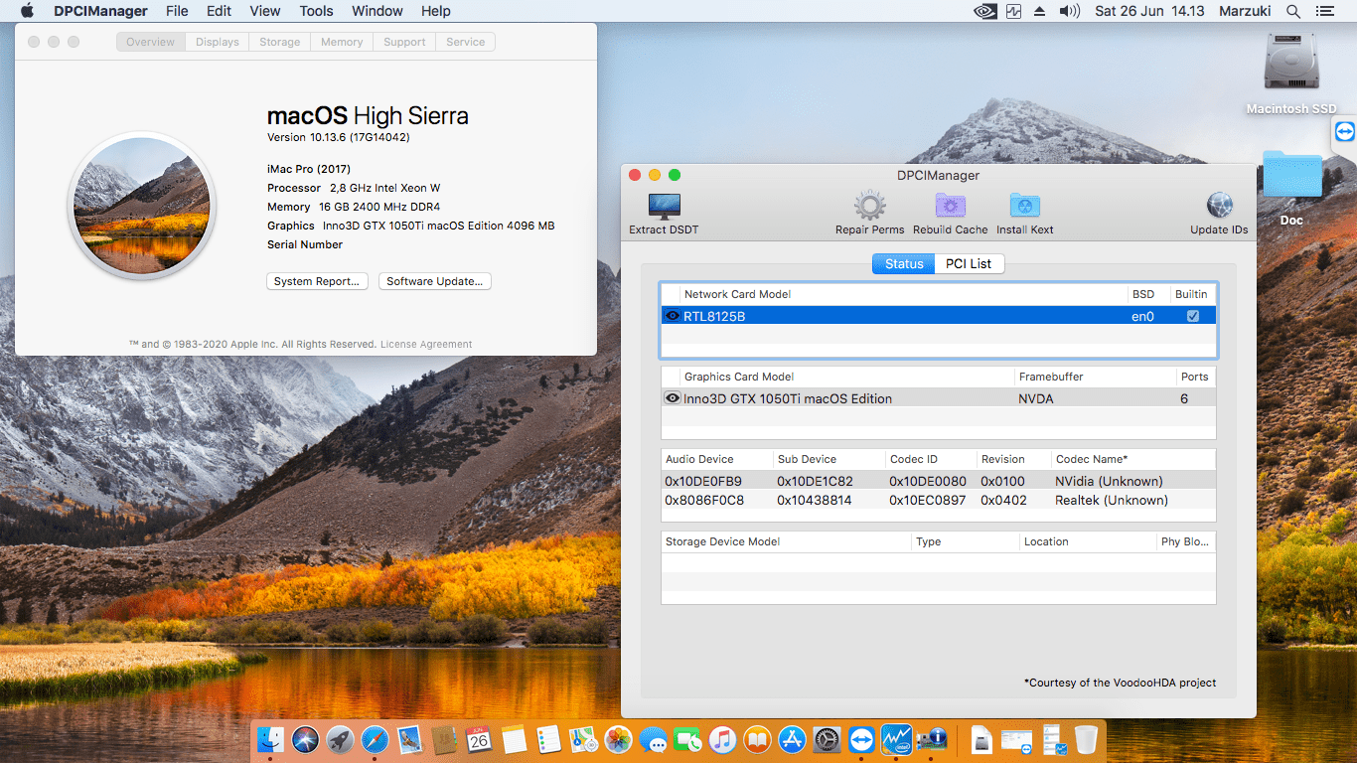1357x763 pixels.
Task: Open the License Agreement link
Action: point(426,345)
